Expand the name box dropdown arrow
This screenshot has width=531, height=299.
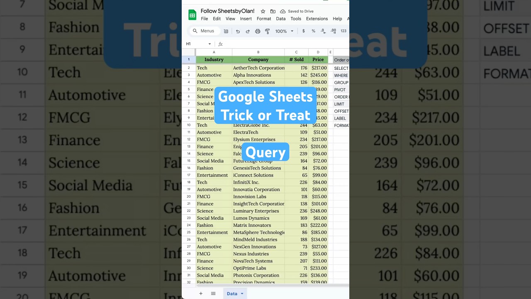pos(209,44)
